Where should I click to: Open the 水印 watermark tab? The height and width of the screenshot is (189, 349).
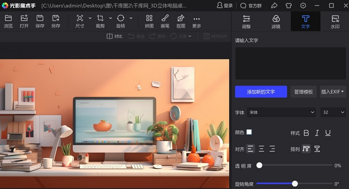click(x=335, y=21)
